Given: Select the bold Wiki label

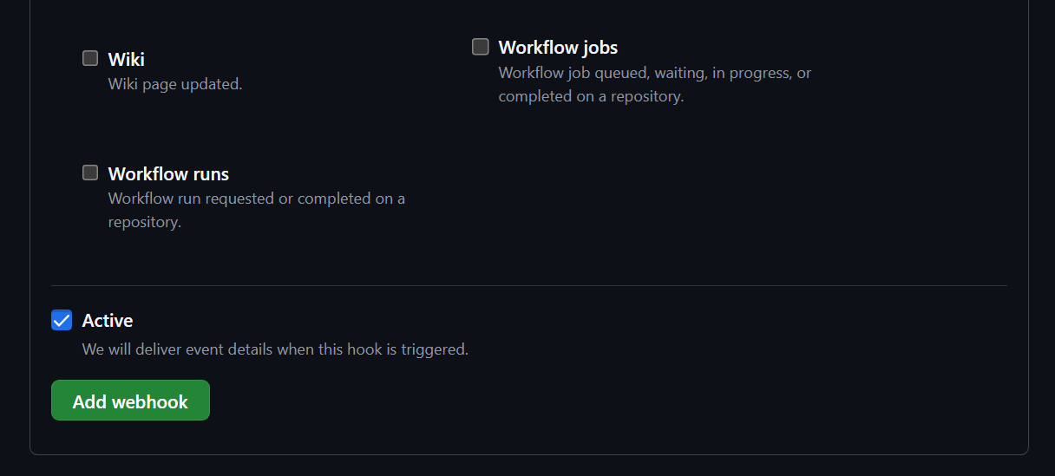Looking at the screenshot, I should [127, 60].
